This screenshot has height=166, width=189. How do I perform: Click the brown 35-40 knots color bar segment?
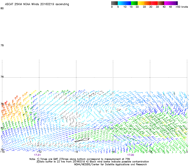point(161,3)
